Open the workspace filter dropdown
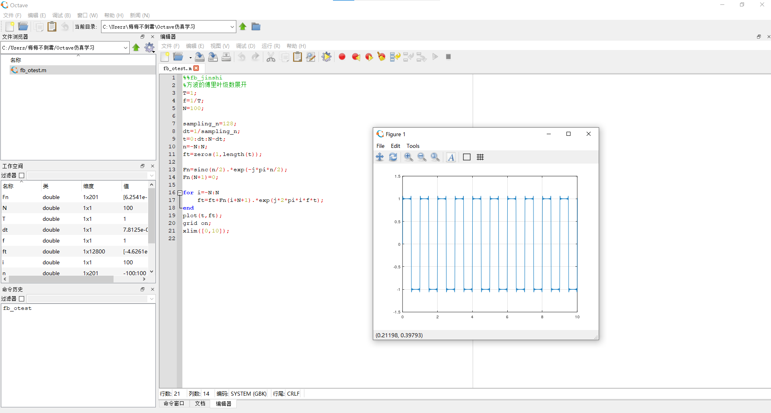This screenshot has height=413, width=771. 151,175
